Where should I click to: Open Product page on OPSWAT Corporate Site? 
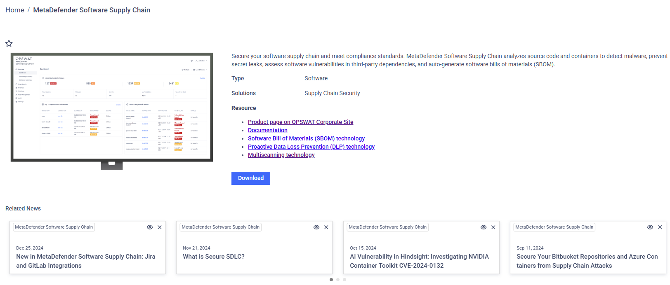(x=300, y=122)
